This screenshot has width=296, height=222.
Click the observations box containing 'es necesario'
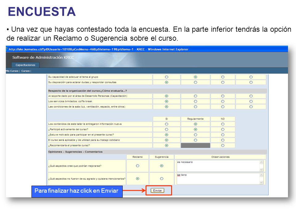(218, 166)
